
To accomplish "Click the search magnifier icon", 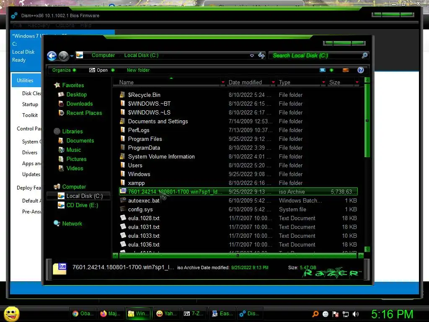I will point(364,56).
